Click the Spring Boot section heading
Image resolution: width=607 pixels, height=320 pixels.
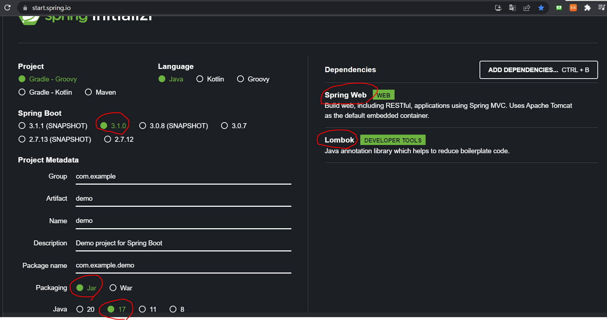(x=40, y=113)
